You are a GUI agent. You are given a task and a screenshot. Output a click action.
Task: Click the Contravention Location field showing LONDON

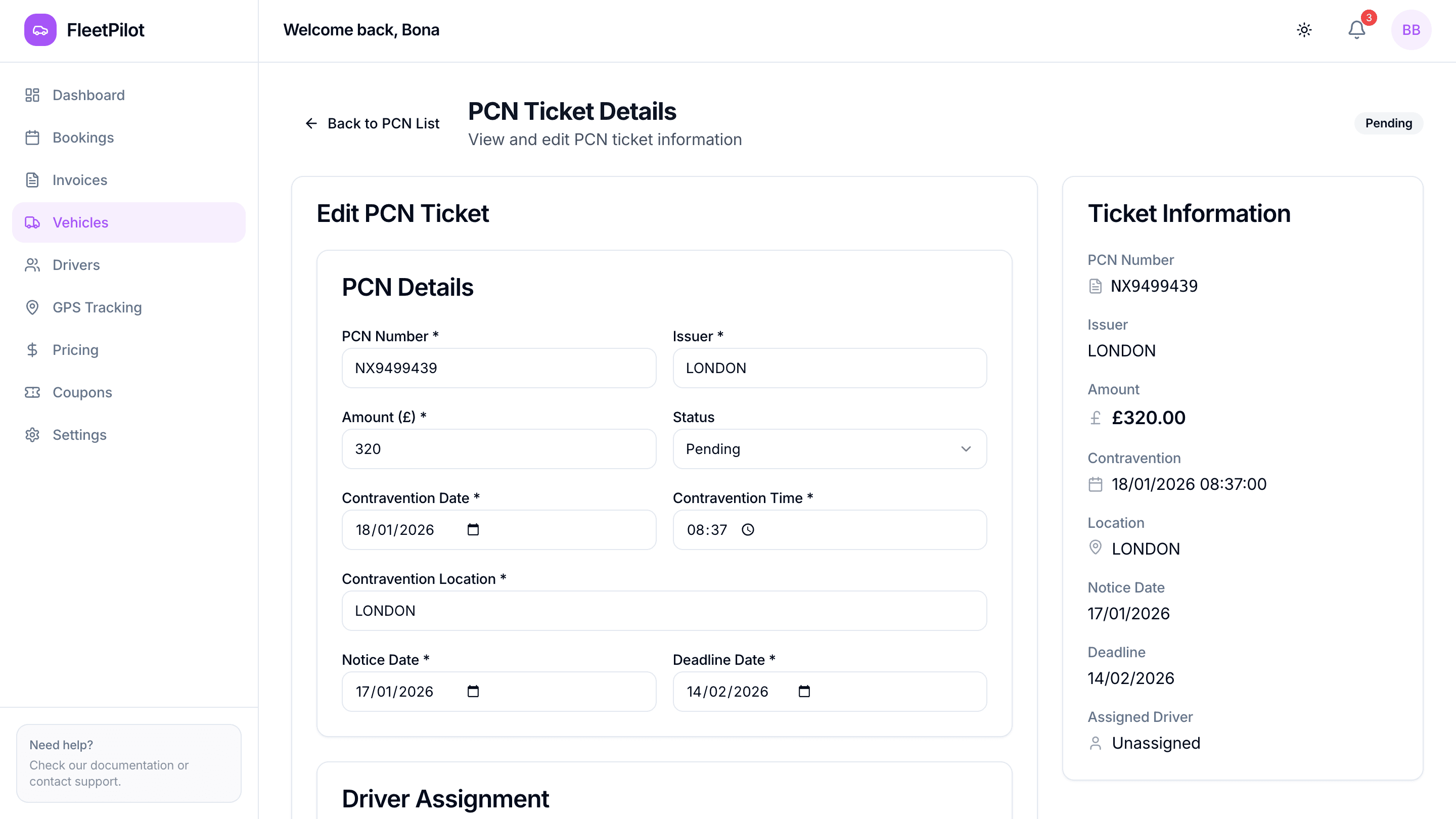coord(664,610)
